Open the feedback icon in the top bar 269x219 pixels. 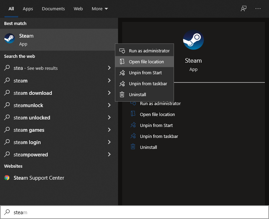(x=244, y=9)
